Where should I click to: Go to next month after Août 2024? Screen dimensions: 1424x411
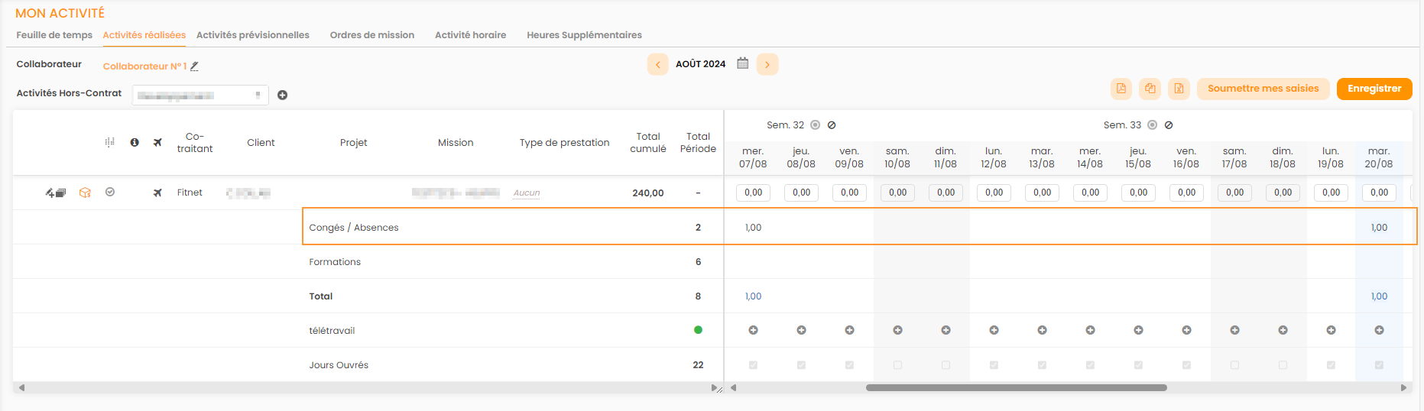767,65
